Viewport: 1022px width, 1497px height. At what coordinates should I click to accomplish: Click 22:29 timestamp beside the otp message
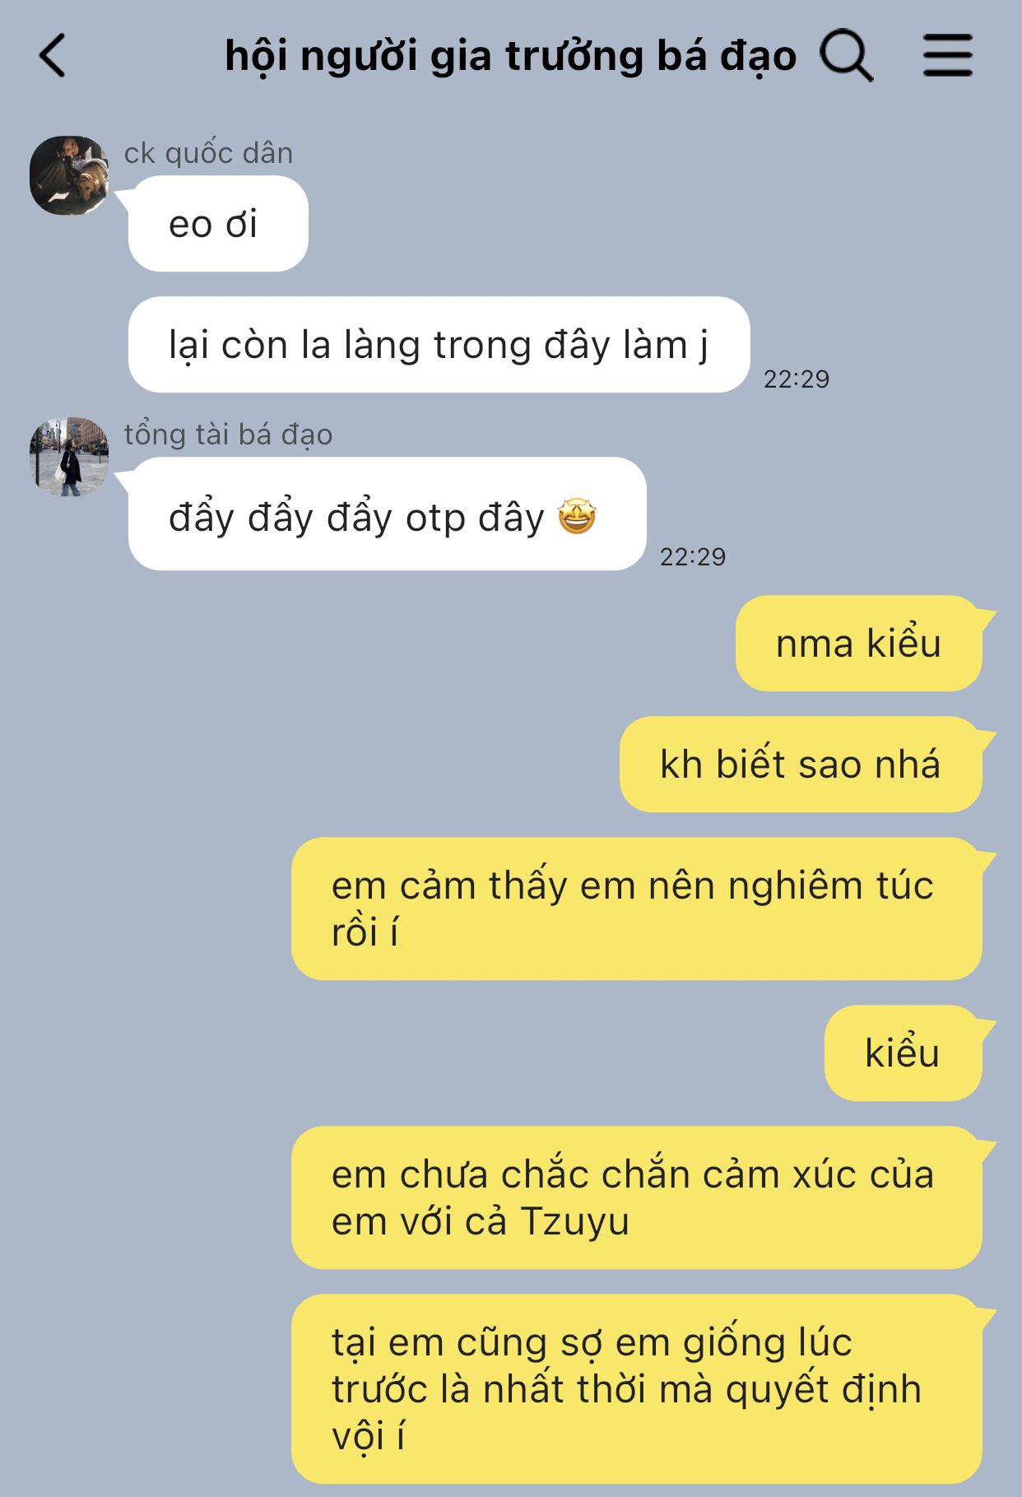[693, 557]
